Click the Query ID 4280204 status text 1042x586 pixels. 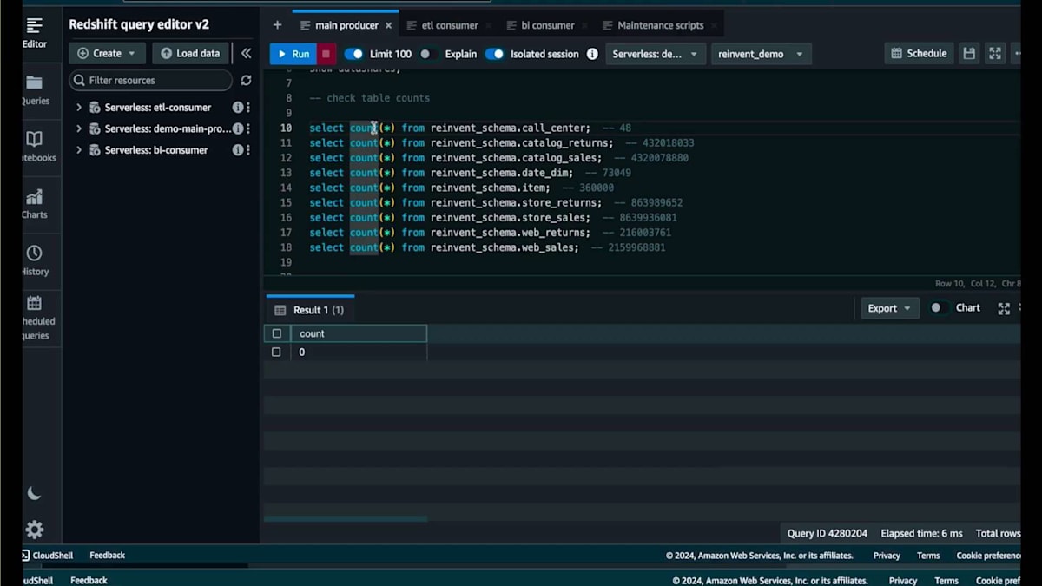[x=828, y=533]
